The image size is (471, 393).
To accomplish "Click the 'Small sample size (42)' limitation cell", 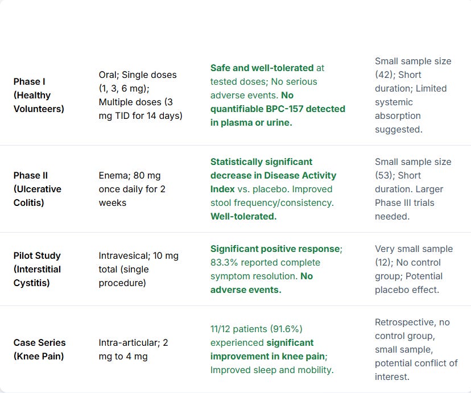I will pyautogui.click(x=413, y=95).
